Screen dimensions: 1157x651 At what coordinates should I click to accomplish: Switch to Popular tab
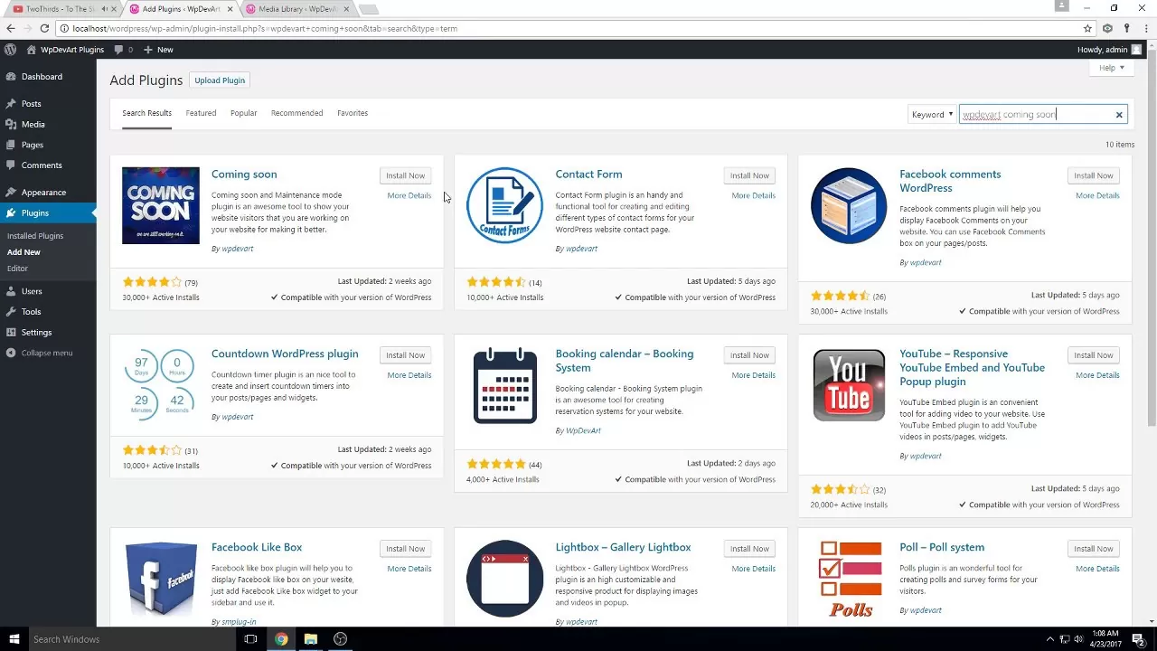pyautogui.click(x=243, y=113)
